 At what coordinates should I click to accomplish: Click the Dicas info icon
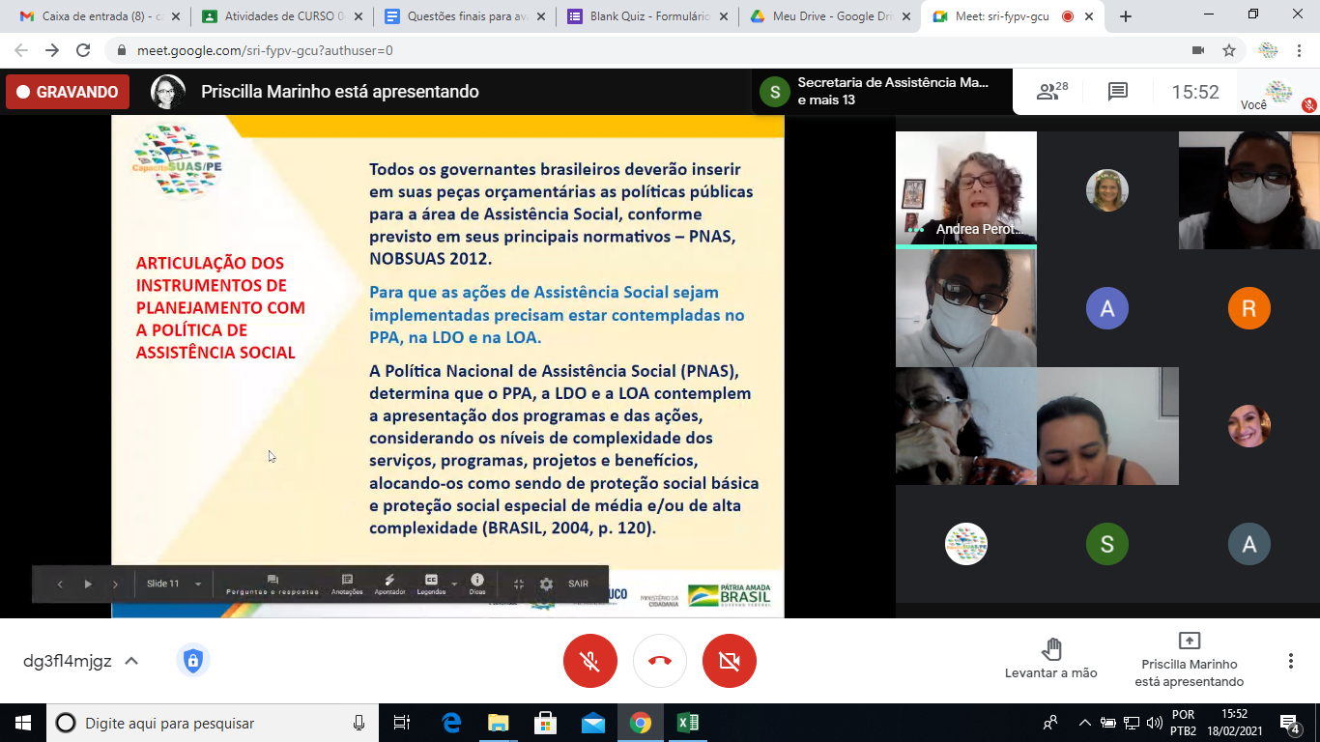click(477, 584)
